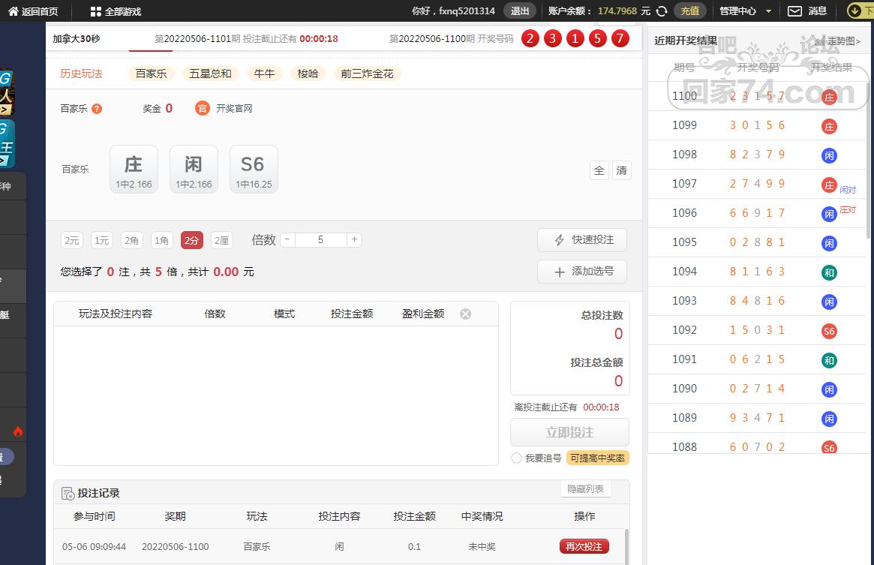
Task: Click the Baccarat help question mark icon
Action: coord(97,109)
